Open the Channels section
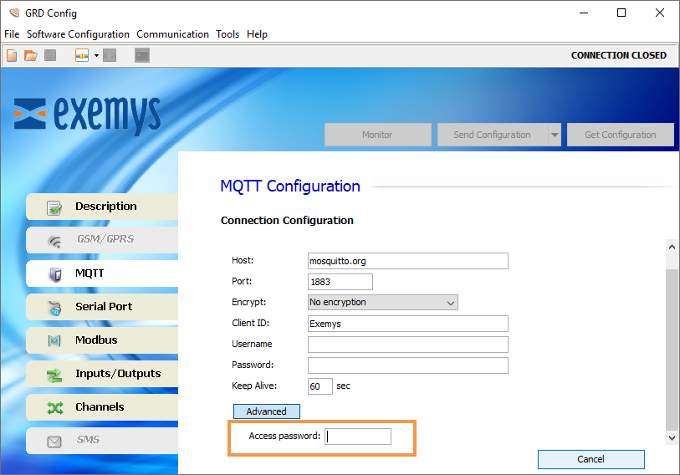This screenshot has width=680, height=475. coord(102,407)
